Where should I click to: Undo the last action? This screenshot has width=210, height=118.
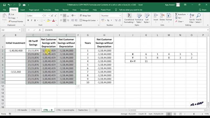pos(9,5)
